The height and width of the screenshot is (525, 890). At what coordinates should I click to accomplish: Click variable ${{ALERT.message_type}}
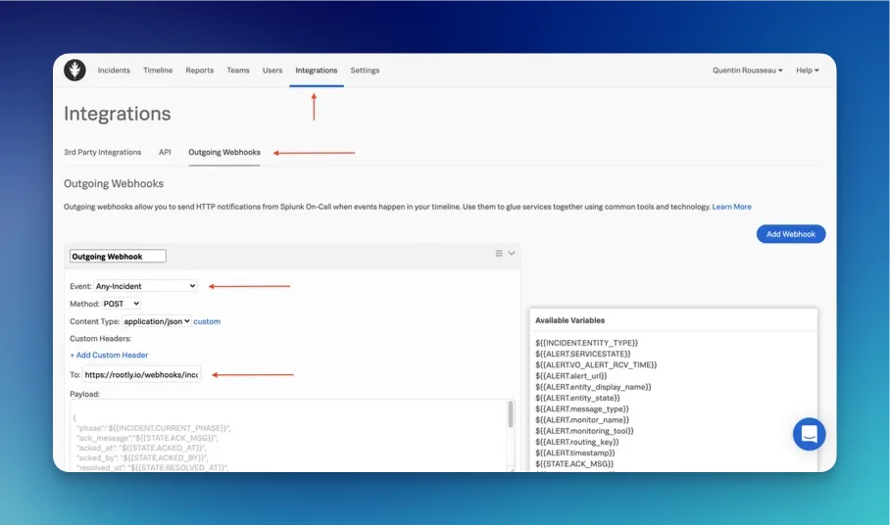click(x=582, y=408)
